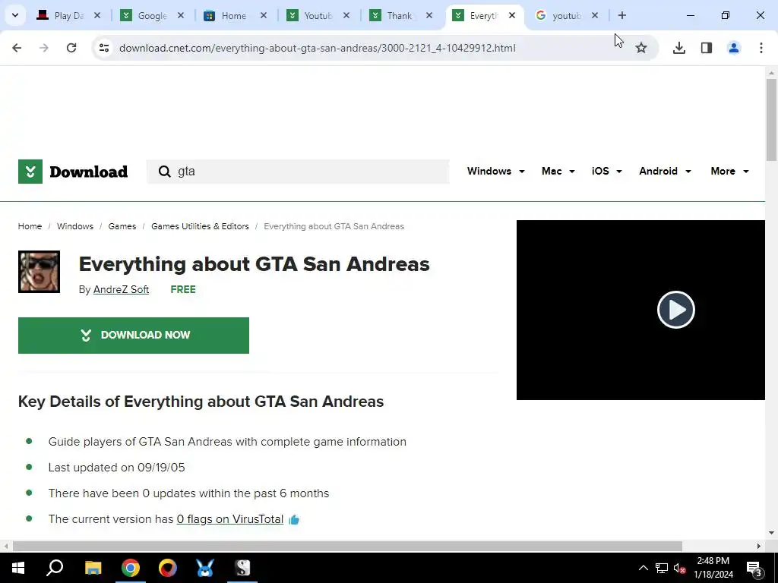Click the muted volume icon in tray
This screenshot has width=778, height=583.
[x=680, y=568]
